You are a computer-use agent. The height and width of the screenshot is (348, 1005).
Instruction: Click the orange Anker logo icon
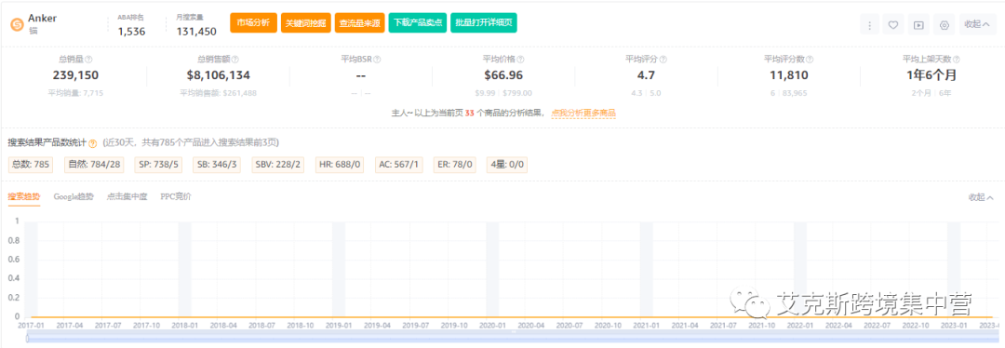17,24
